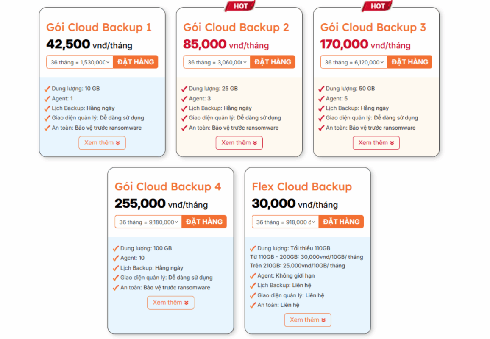Click the 170,000 vnđ/tháng price text
This screenshot has width=490, height=339.
tap(365, 44)
